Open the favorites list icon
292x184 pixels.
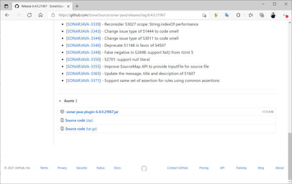(251, 15)
